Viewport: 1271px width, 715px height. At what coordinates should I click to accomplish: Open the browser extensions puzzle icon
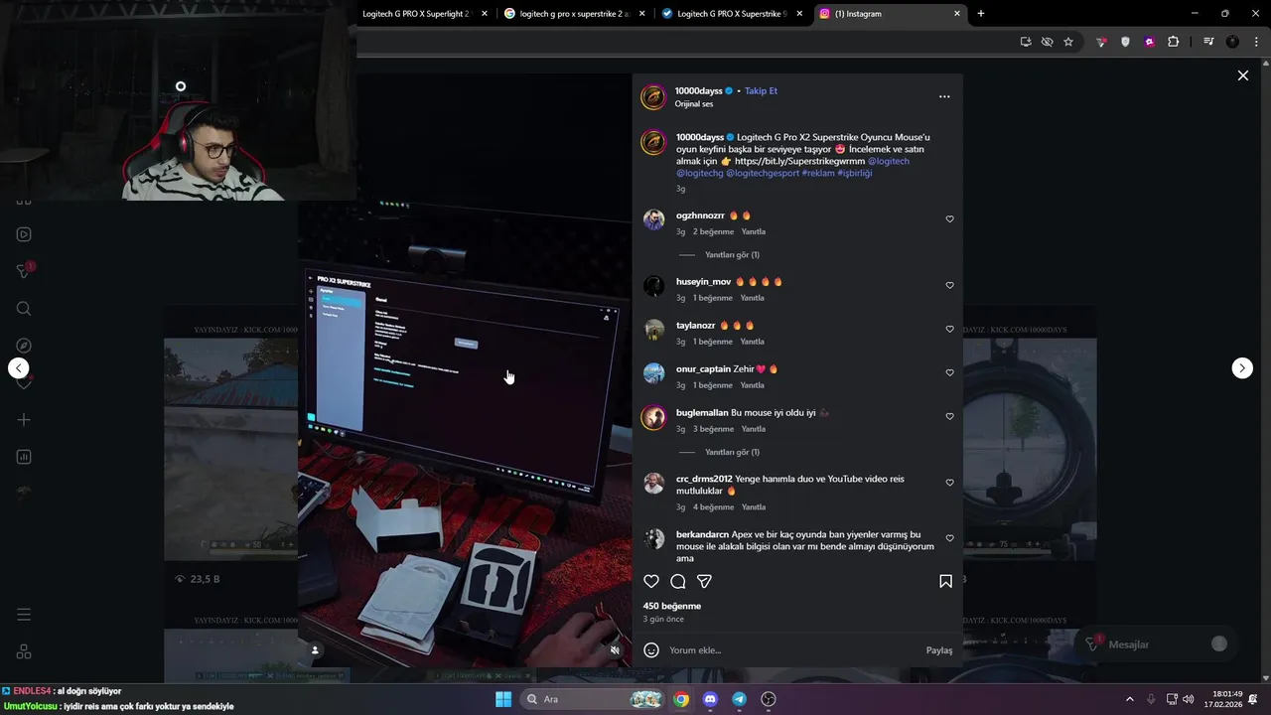click(1174, 42)
